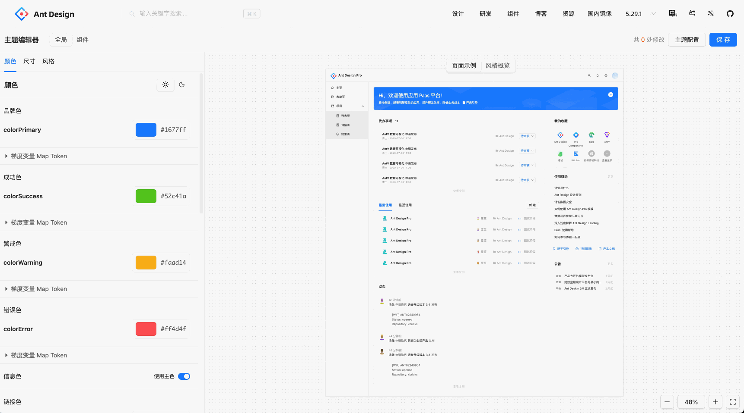
Task: Click the 语雀 green favorite icon
Action: tap(560, 153)
